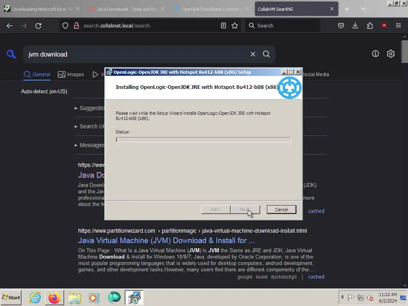The width and height of the screenshot is (408, 306).
Task: Open cached copy of partitionwizard result
Action: [316, 277]
